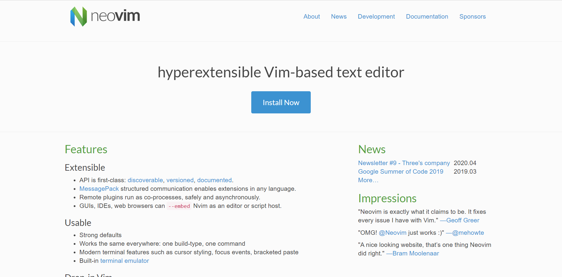Read Newsletter #9 - Three's company
Image resolution: width=562 pixels, height=277 pixels.
pos(404,163)
